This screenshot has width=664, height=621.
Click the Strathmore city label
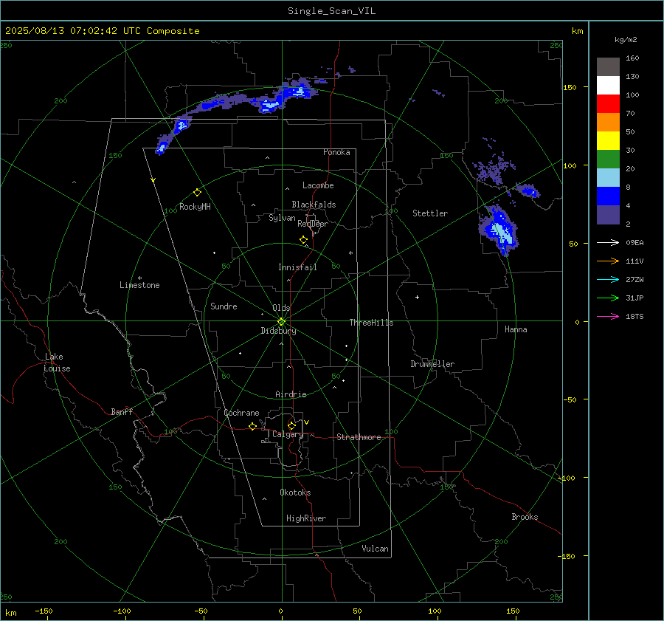click(x=359, y=437)
